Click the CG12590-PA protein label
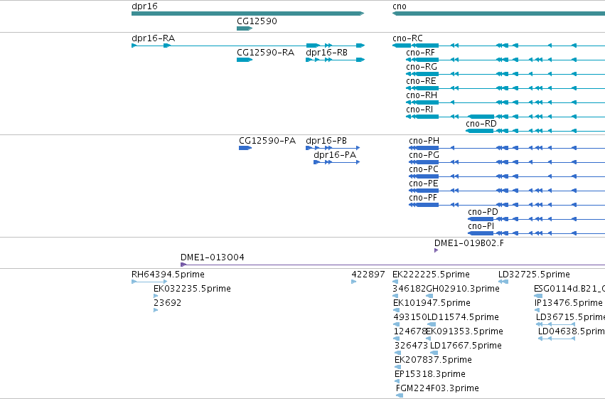 click(x=267, y=141)
